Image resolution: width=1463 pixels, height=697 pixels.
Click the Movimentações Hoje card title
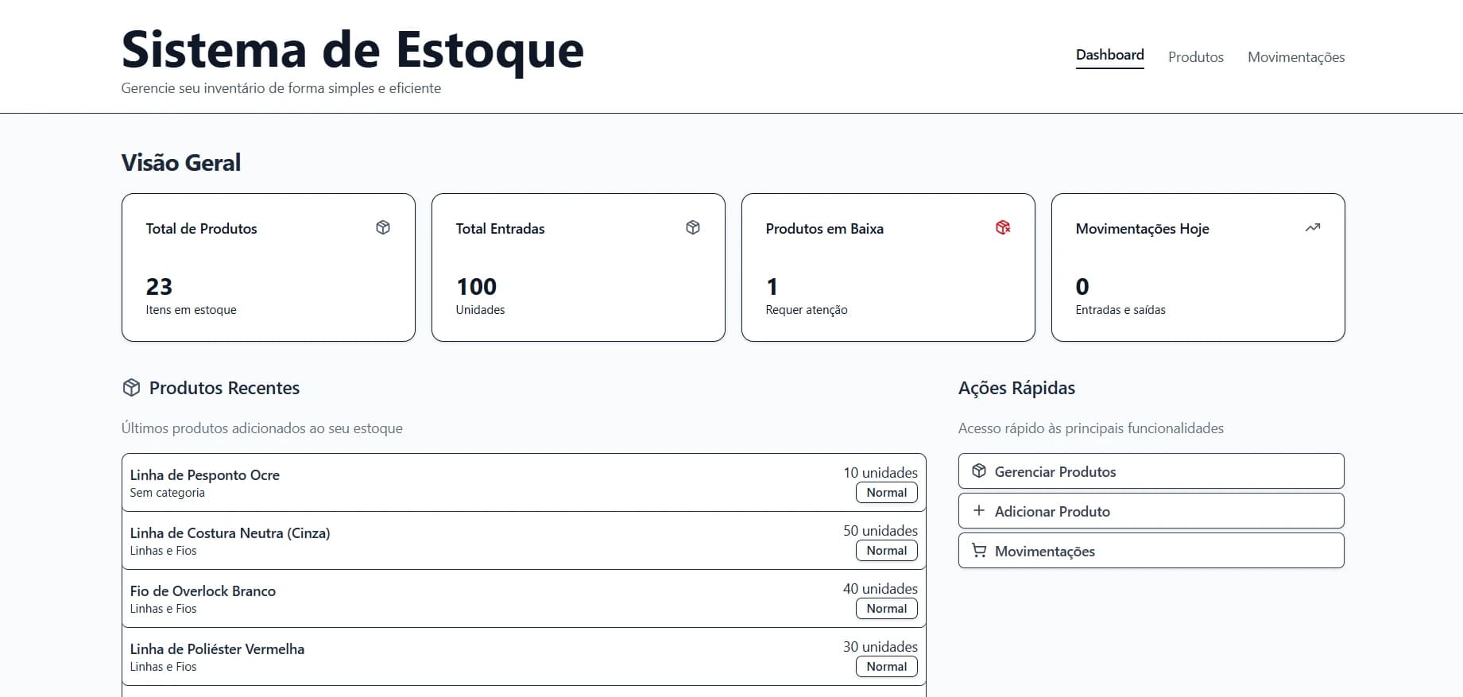(x=1142, y=229)
